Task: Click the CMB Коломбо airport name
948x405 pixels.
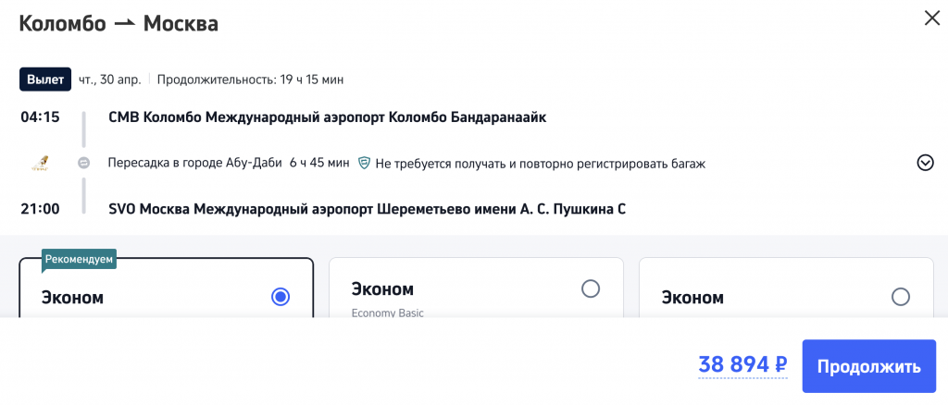Action: (328, 117)
